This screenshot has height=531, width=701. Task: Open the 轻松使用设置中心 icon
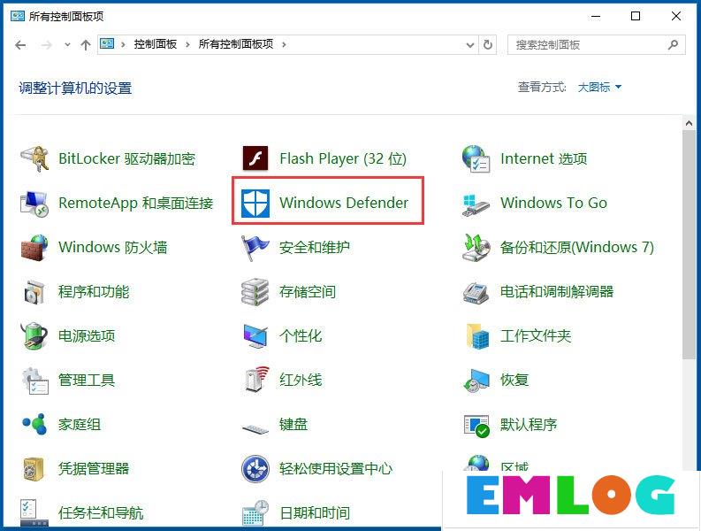(255, 469)
